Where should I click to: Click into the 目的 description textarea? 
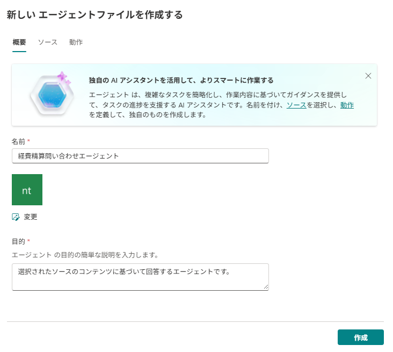pyautogui.click(x=140, y=277)
